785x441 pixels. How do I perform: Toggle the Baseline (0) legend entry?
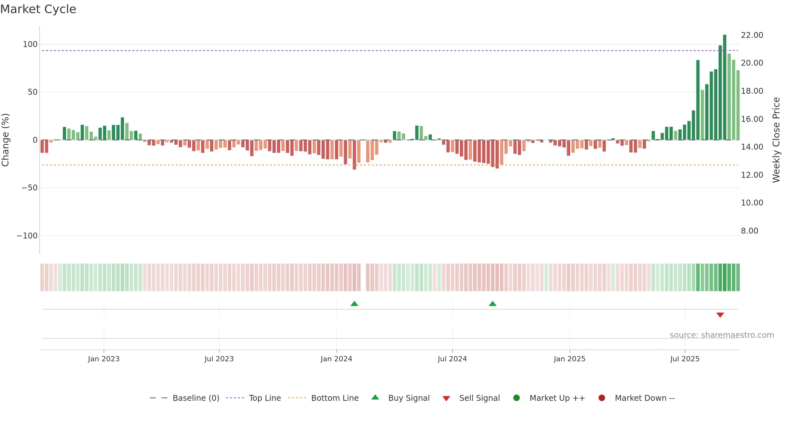tap(184, 398)
